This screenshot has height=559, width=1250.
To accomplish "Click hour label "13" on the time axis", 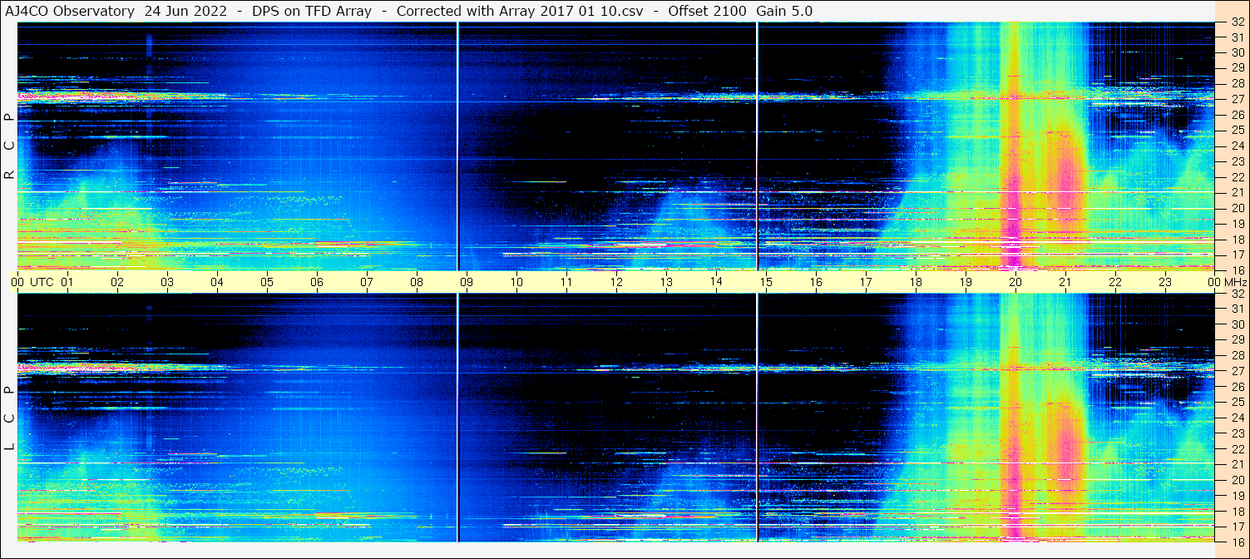I will tap(666, 282).
